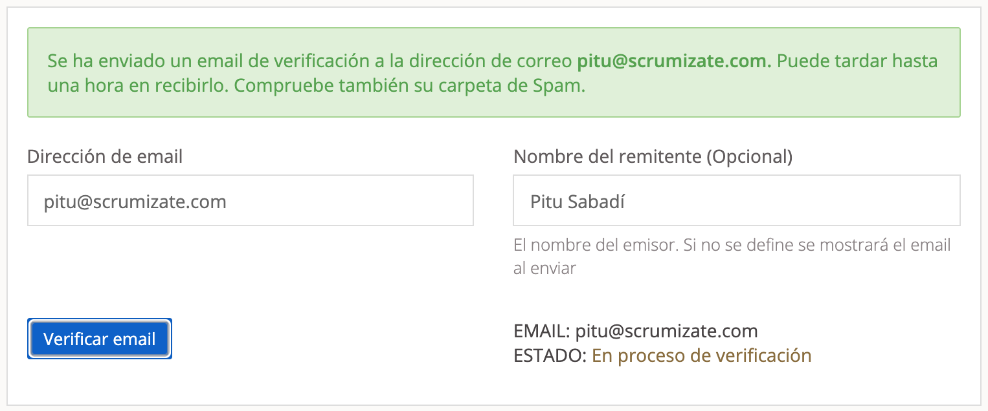Click the pitu@scrumizate.com address after "EMAIL:"

666,331
